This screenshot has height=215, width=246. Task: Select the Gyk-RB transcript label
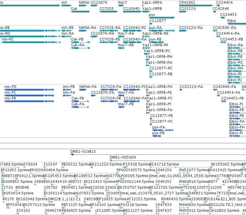(77, 39)
